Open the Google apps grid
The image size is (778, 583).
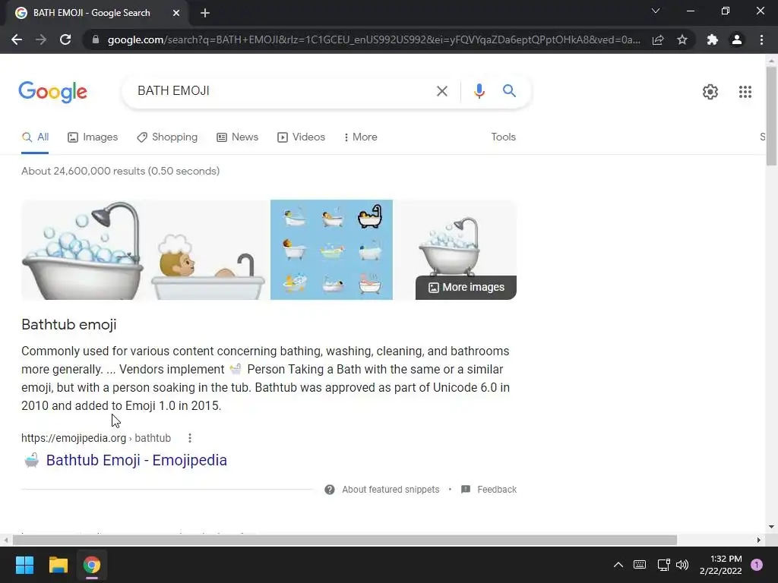(745, 92)
